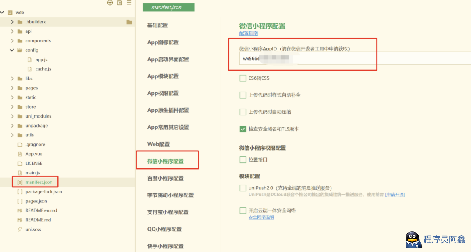Click the web project root icon
471x252 pixels.
click(10, 13)
